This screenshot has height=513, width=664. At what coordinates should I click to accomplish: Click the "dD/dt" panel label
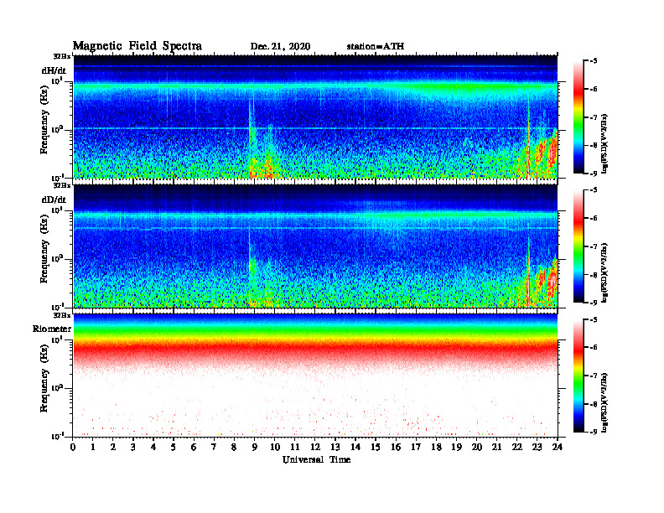pyautogui.click(x=54, y=199)
